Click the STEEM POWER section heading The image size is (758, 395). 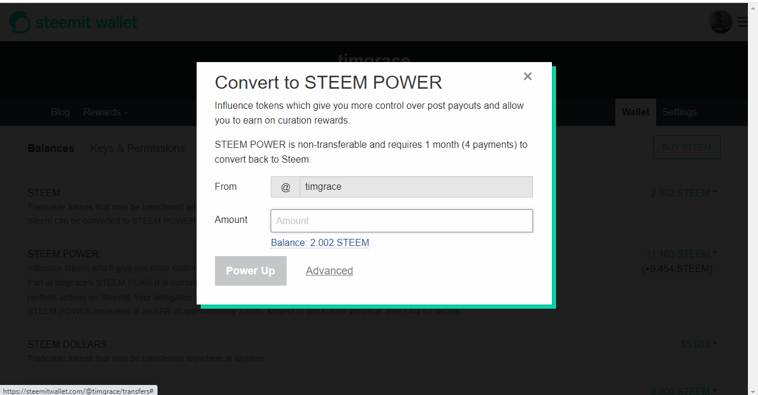click(x=63, y=254)
